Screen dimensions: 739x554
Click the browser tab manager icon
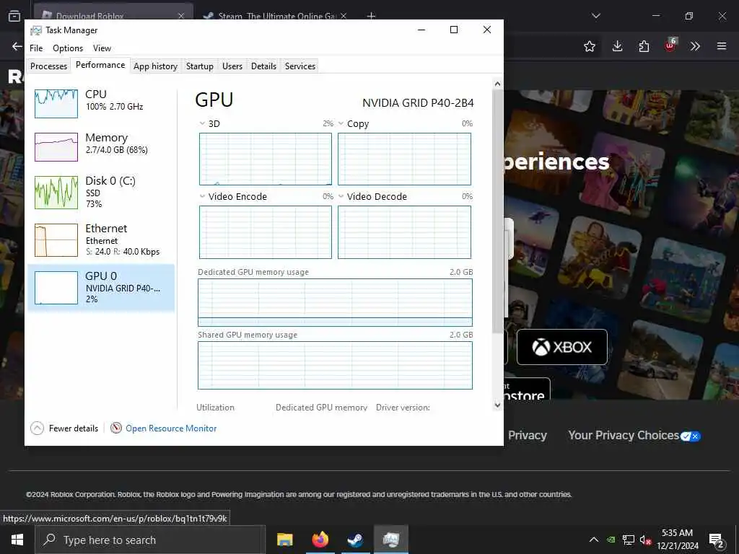14,16
